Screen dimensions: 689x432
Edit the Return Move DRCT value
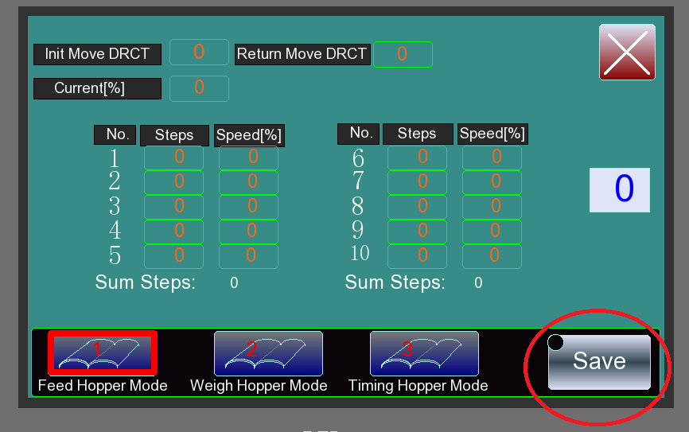pos(403,54)
